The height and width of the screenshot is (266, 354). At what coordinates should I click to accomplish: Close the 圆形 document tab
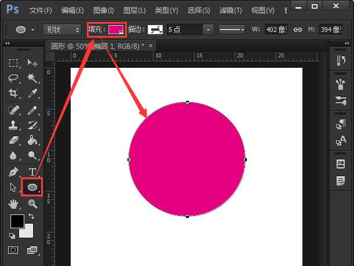point(151,46)
